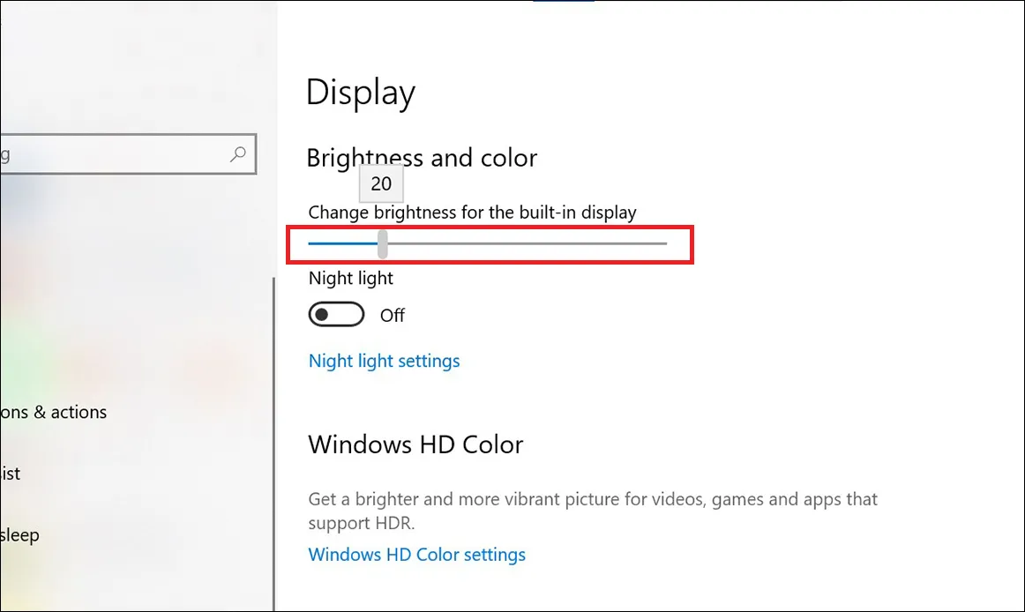Viewport: 1025px width, 612px height.
Task: Click the Windows HD Color description text
Action: (x=591, y=510)
